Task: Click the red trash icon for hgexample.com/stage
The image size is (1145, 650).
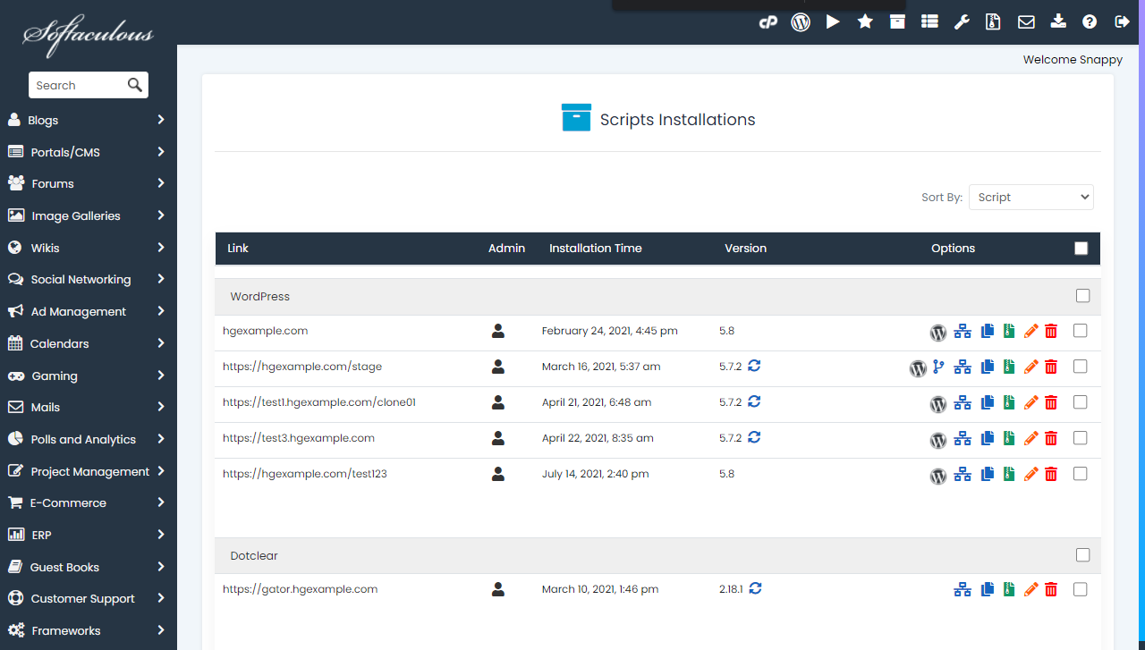Action: coord(1051,367)
